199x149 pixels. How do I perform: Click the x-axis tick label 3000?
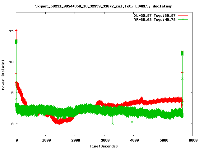[105, 140]
